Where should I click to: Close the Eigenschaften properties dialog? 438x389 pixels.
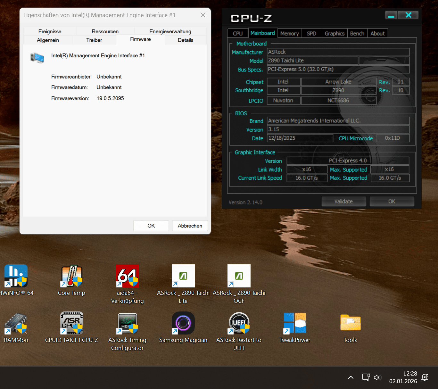click(203, 15)
